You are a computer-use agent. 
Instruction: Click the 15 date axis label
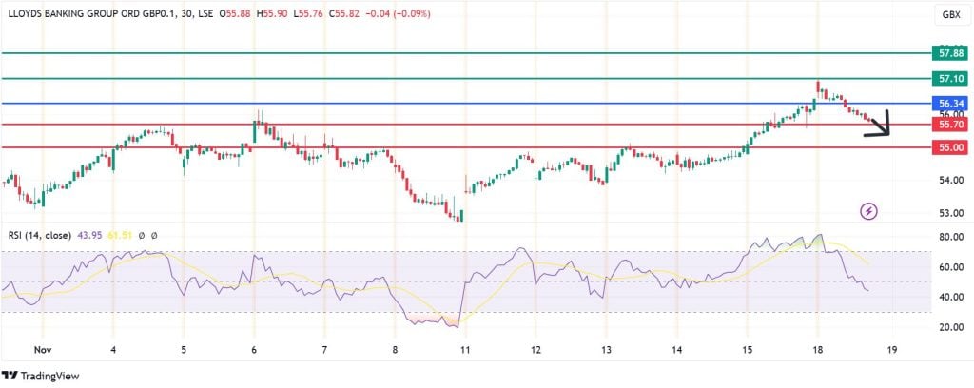coord(747,350)
